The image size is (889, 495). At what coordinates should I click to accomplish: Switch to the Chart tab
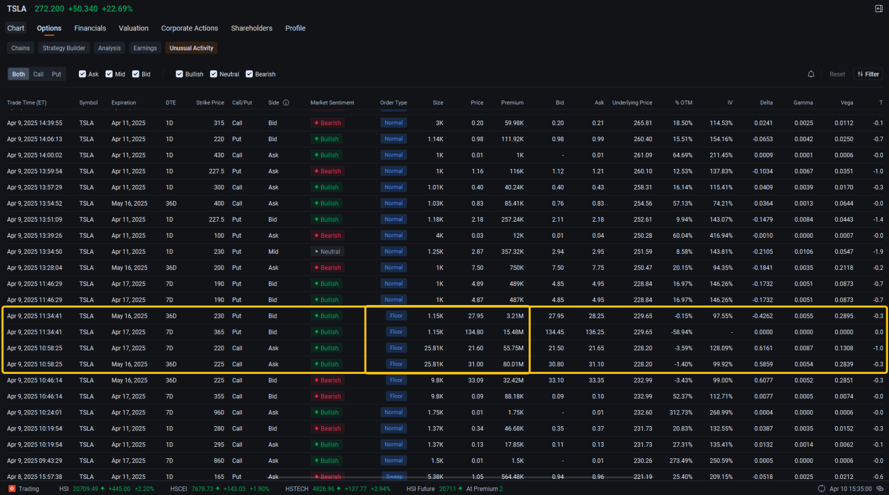pos(16,28)
